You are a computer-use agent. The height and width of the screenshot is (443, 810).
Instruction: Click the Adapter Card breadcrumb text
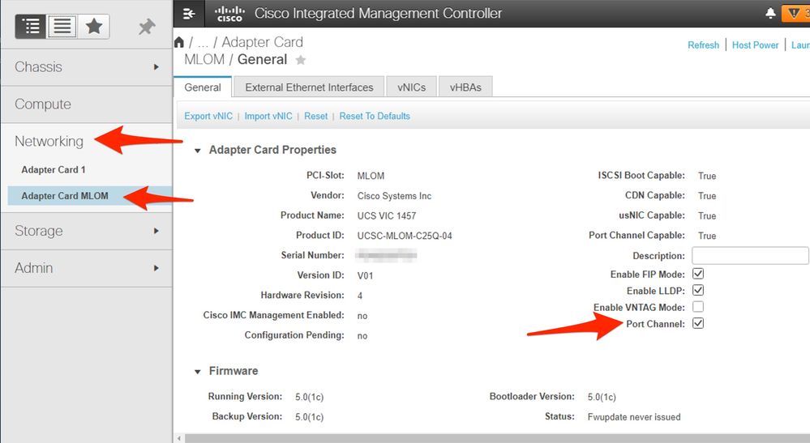click(x=263, y=42)
